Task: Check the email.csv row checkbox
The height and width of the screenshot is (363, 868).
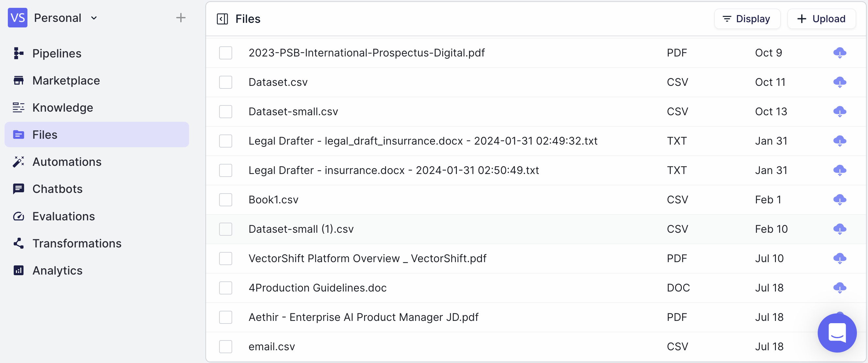Action: [x=225, y=346]
